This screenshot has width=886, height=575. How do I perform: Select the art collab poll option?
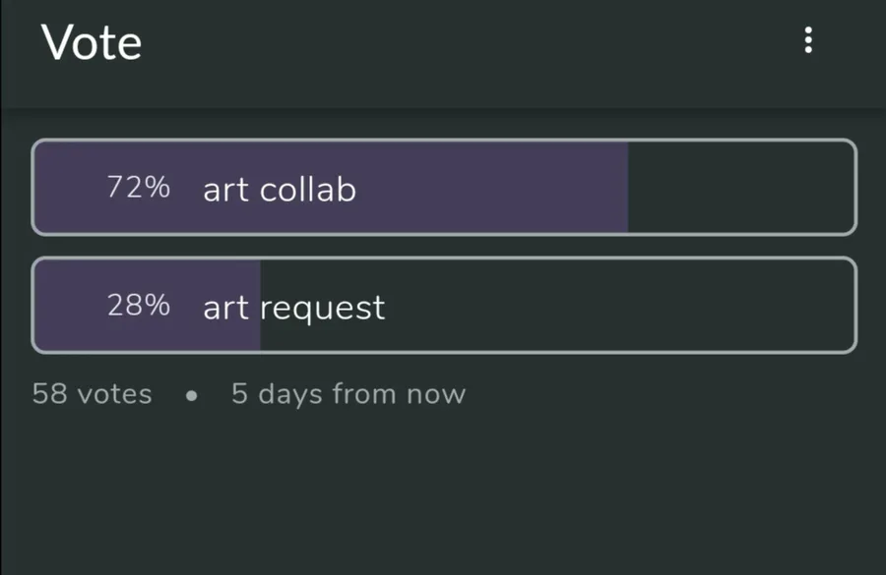coord(444,188)
